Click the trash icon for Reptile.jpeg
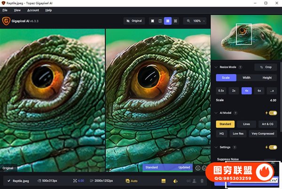This screenshot has height=189, width=282. pyautogui.click(x=202, y=181)
